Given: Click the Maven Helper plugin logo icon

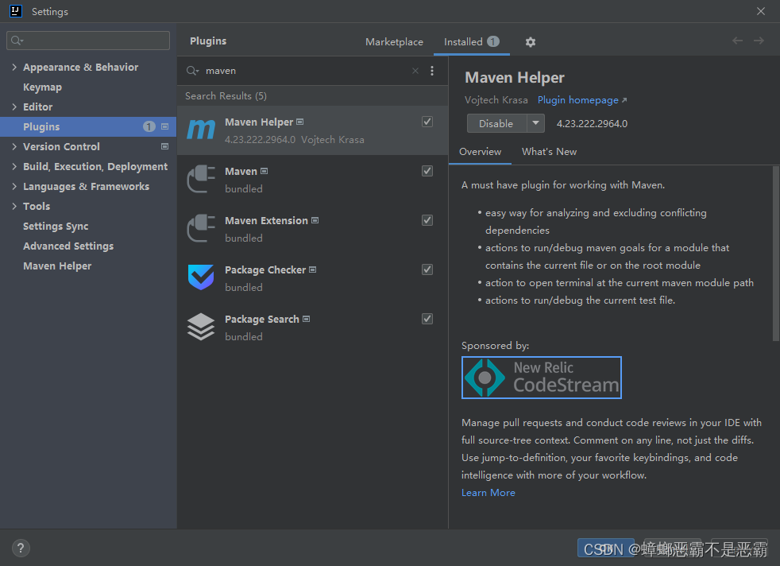Looking at the screenshot, I should click(201, 130).
